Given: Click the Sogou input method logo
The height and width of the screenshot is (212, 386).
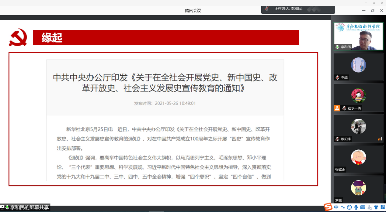Looking at the screenshot, I should coord(328,207).
